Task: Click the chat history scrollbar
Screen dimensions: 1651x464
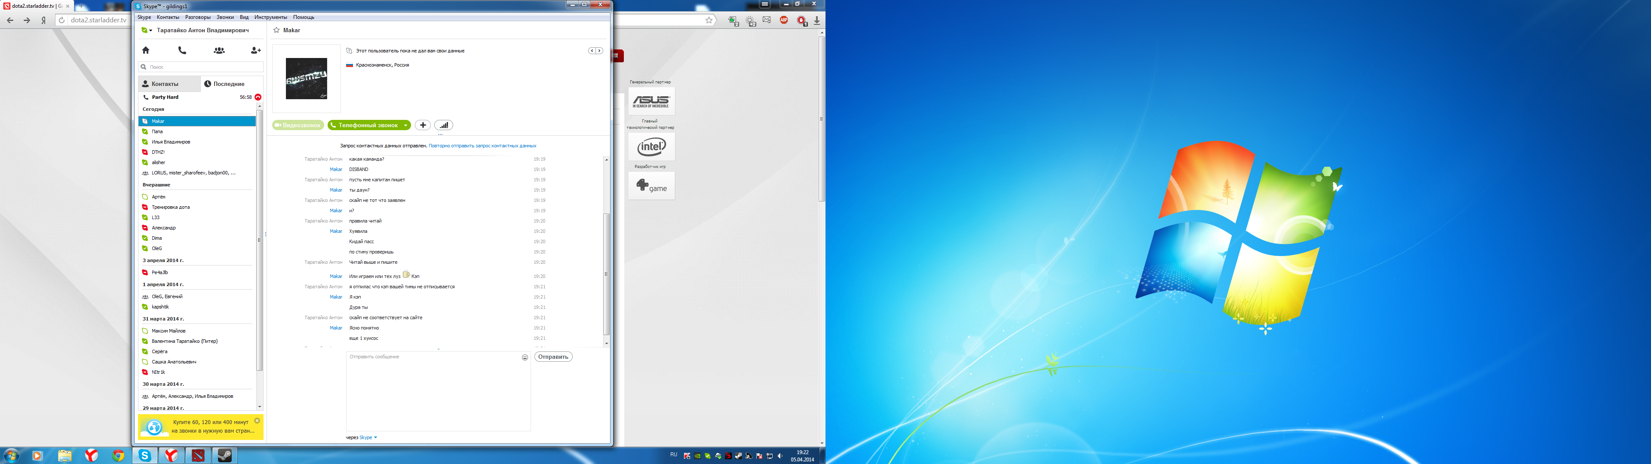Action: pyautogui.click(x=606, y=274)
